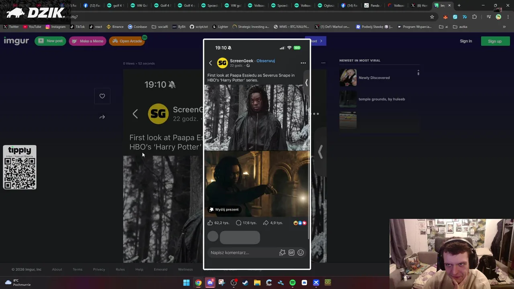
Task: Click Emerald in imgur footer
Action: [161, 269]
